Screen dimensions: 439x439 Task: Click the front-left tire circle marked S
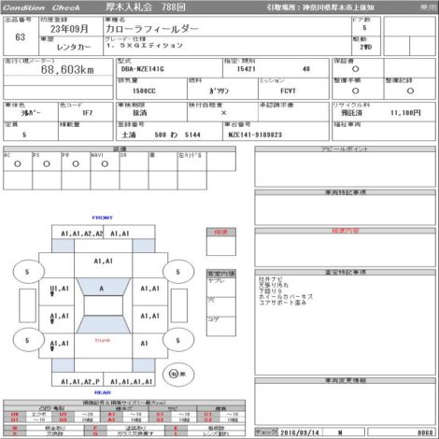tap(28, 272)
